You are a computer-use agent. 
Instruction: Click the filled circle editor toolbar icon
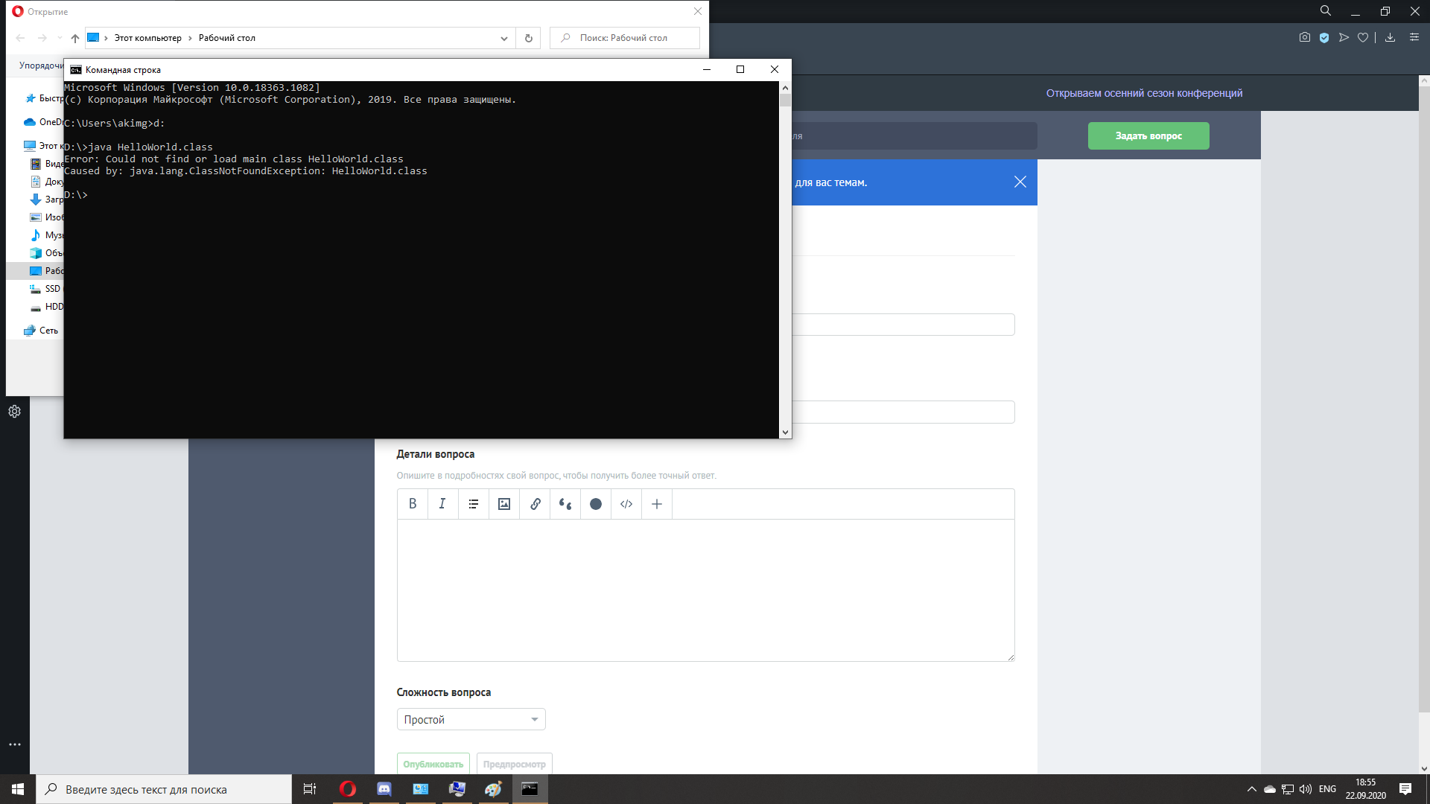click(596, 504)
